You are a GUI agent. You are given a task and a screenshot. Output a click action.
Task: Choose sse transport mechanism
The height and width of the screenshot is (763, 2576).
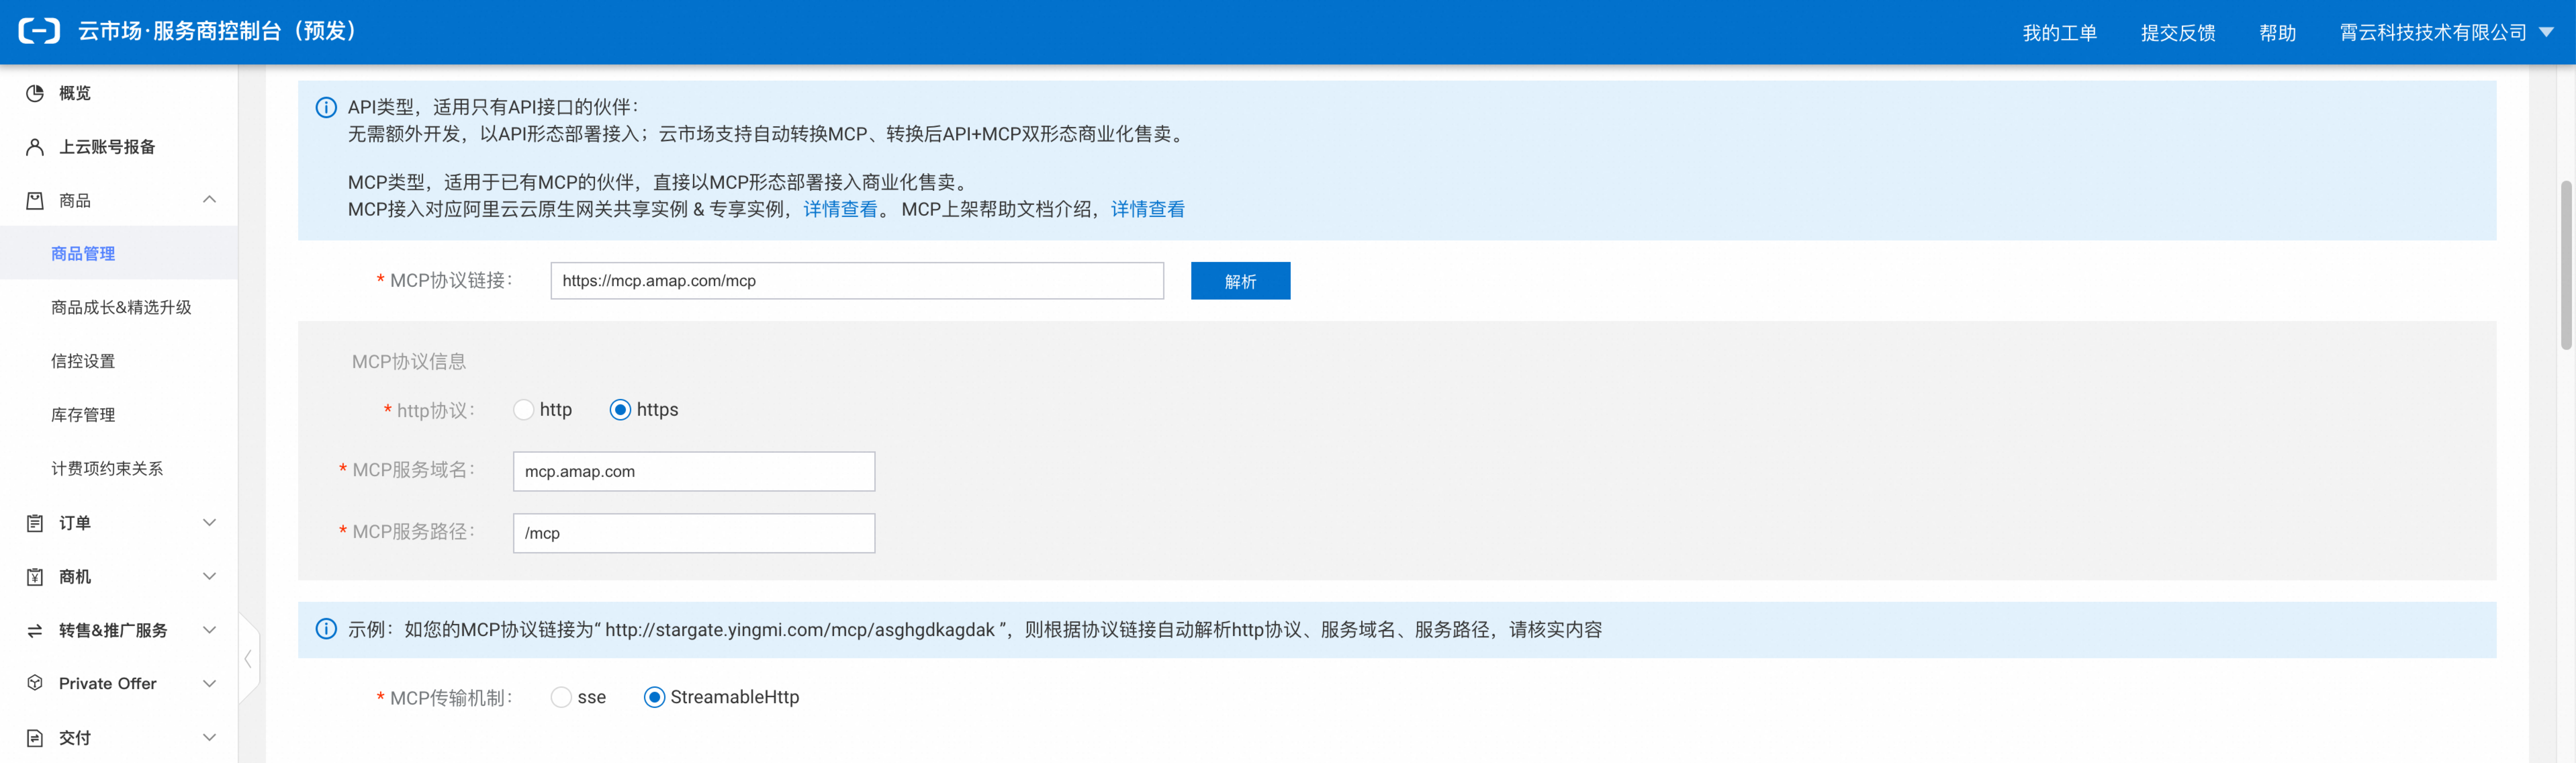(x=561, y=697)
